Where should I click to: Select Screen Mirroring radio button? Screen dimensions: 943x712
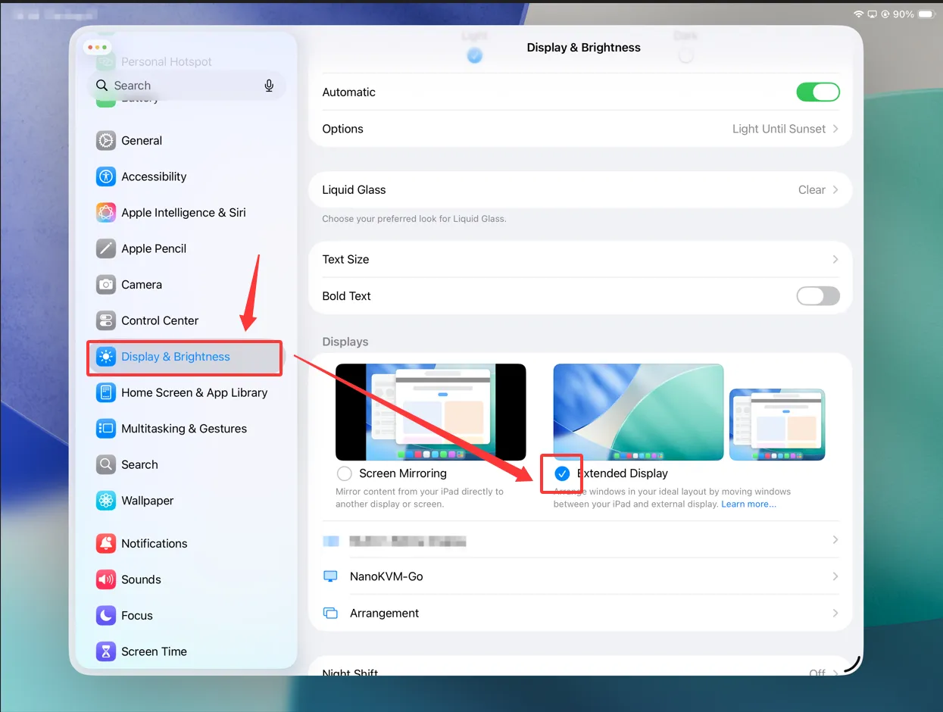pyautogui.click(x=345, y=473)
